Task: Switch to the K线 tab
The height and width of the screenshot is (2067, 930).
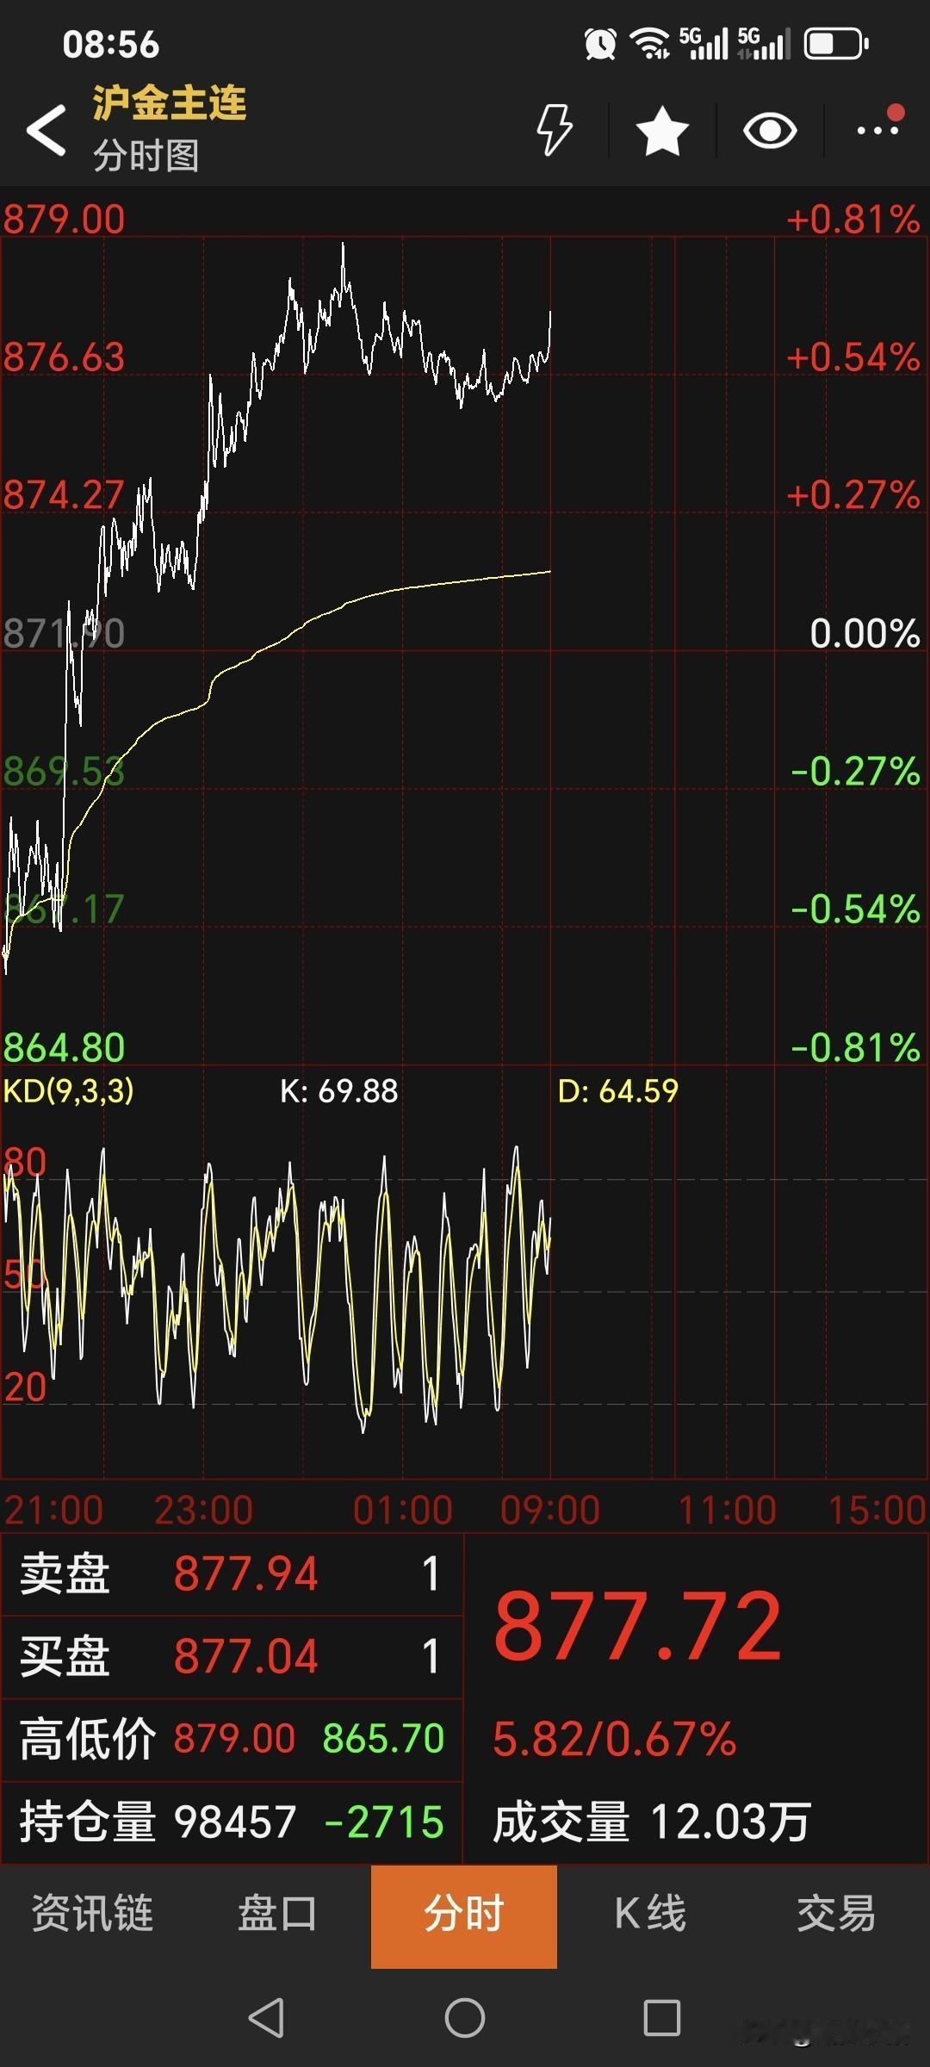Action: click(650, 1914)
